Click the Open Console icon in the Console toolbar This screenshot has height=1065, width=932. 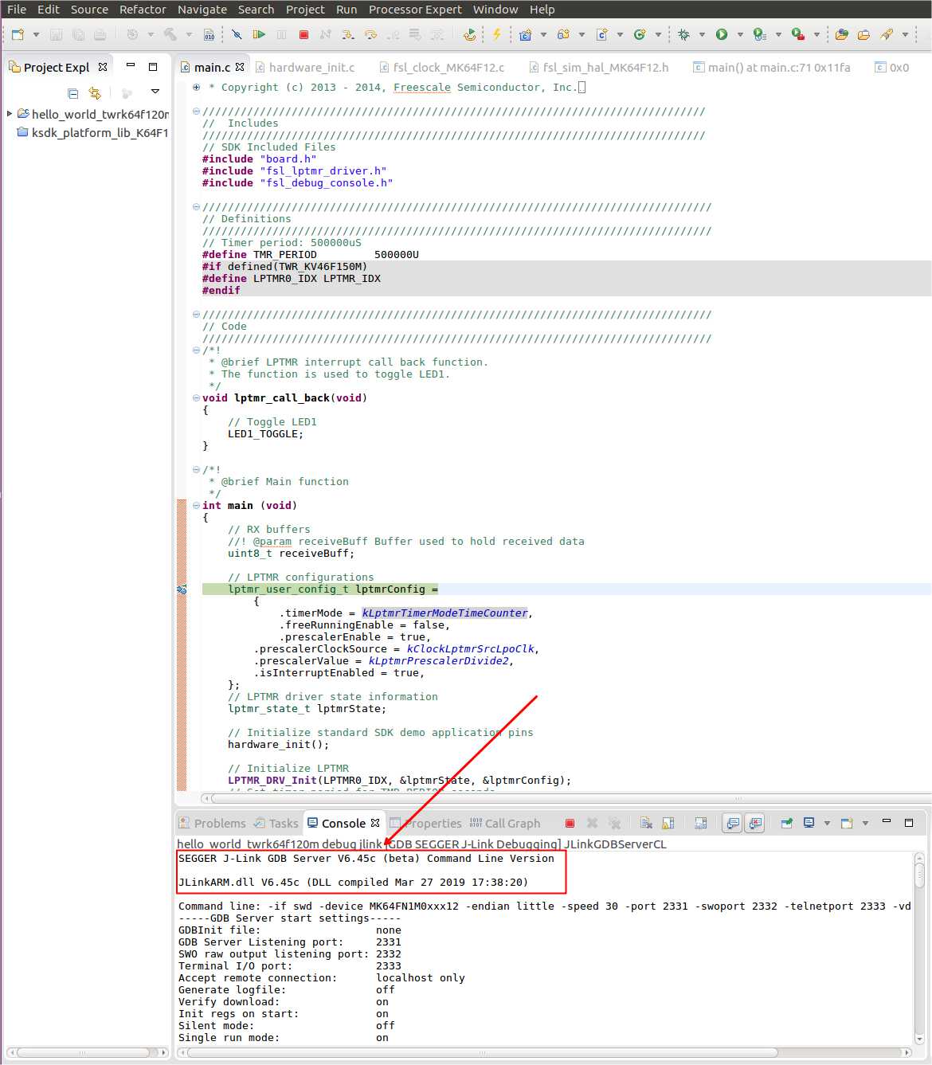pyautogui.click(x=846, y=824)
